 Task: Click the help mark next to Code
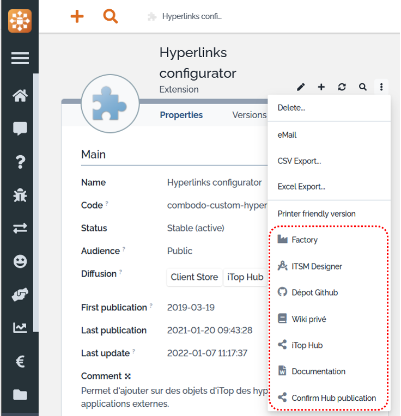click(107, 203)
